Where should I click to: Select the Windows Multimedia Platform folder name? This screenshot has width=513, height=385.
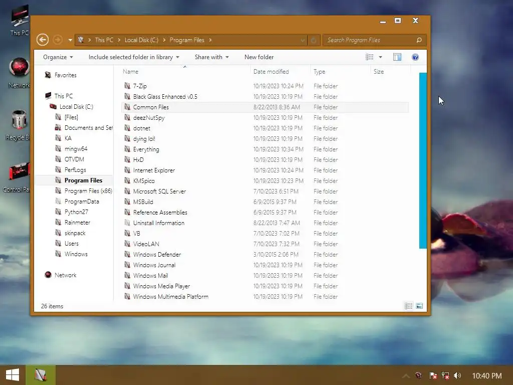coord(170,296)
